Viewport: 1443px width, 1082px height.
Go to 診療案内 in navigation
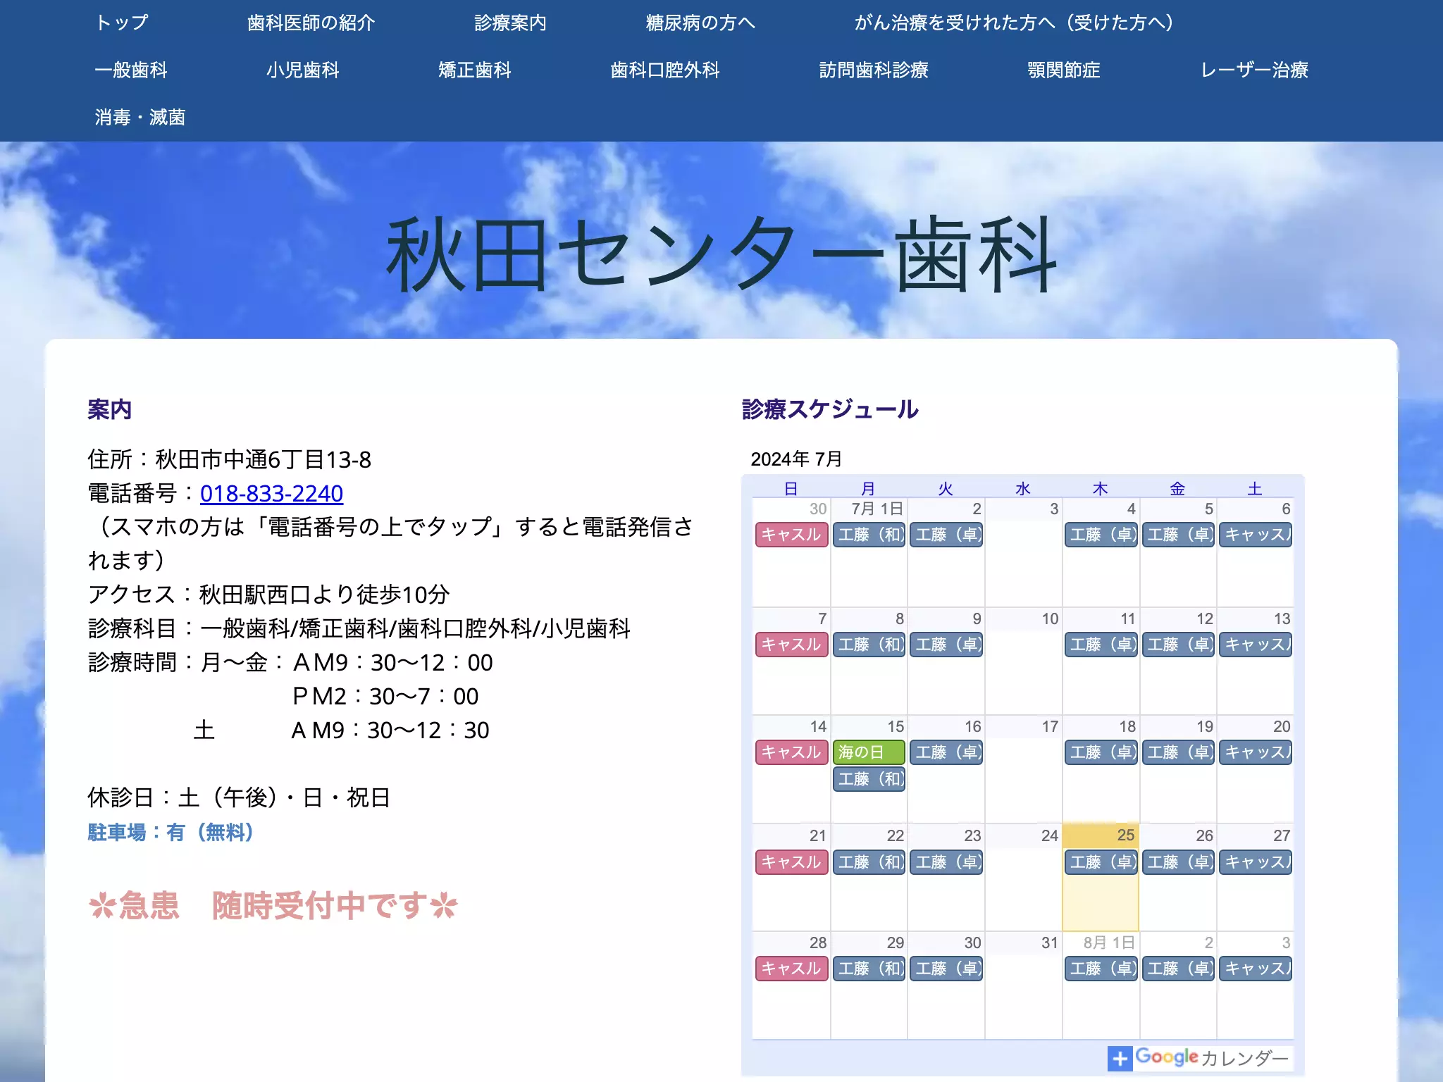tap(510, 23)
